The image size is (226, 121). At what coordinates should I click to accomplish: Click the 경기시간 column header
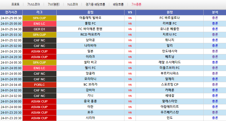[11, 12]
